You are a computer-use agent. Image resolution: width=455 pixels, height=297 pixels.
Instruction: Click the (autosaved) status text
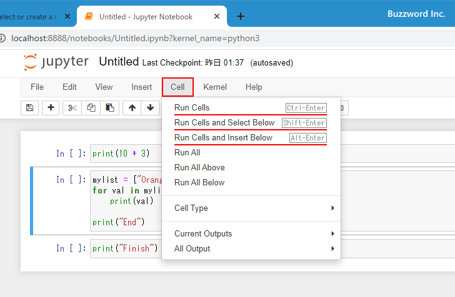click(272, 62)
